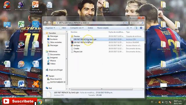Viewport: 186px width, 105px height.
Task: Select Bibliotecas in navigation pane
Action: 53,51
